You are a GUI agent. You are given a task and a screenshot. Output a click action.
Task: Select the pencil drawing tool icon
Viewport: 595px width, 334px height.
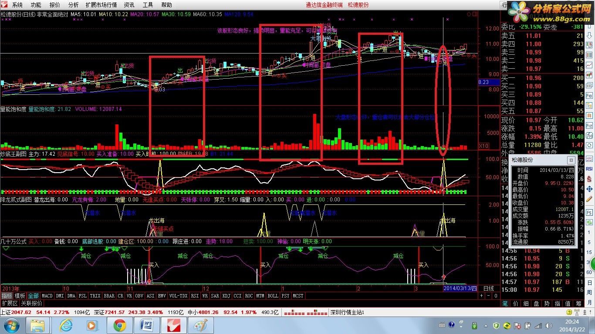pos(589,199)
